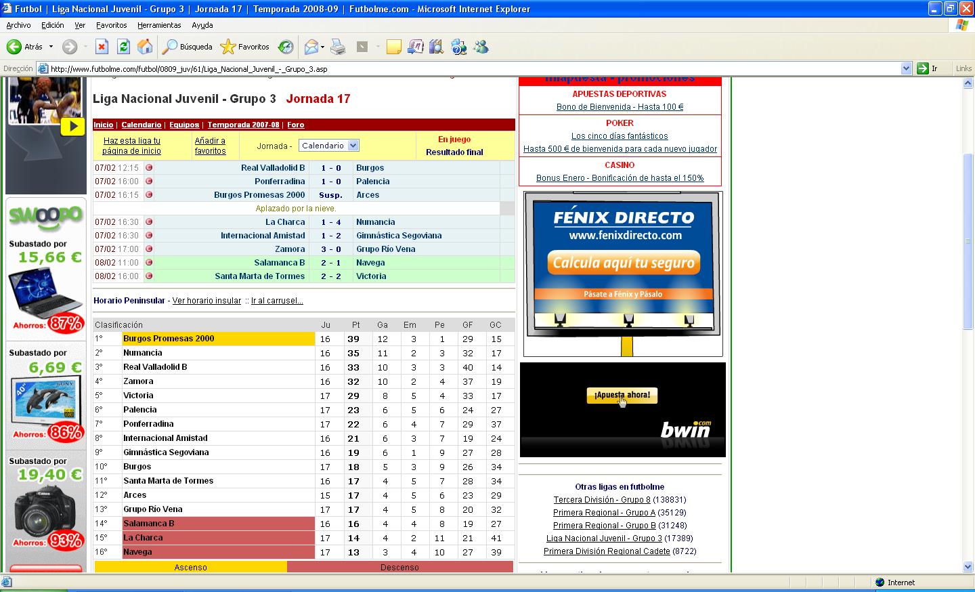Expand the address bar URL dropdown
The width and height of the screenshot is (975, 592).
(907, 68)
